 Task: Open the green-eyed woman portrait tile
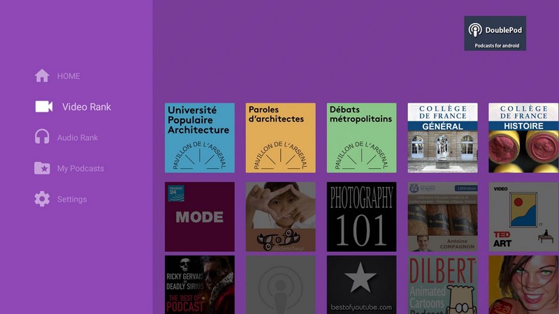click(523, 285)
